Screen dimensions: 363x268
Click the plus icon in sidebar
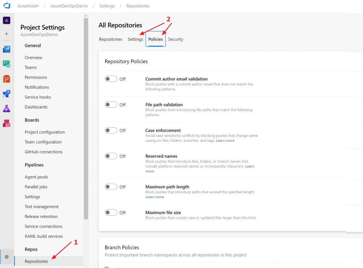pyautogui.click(x=6, y=34)
